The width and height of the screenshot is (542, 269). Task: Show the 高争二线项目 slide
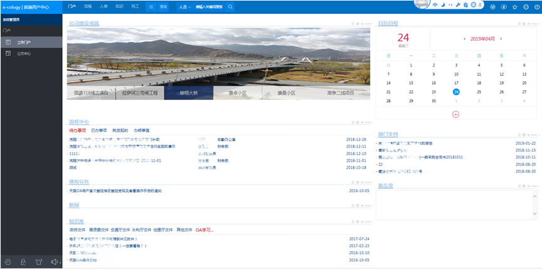click(x=341, y=93)
